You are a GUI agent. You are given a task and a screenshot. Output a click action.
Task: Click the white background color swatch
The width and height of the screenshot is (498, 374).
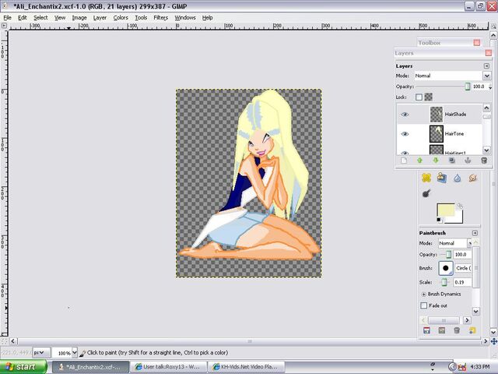click(458, 218)
